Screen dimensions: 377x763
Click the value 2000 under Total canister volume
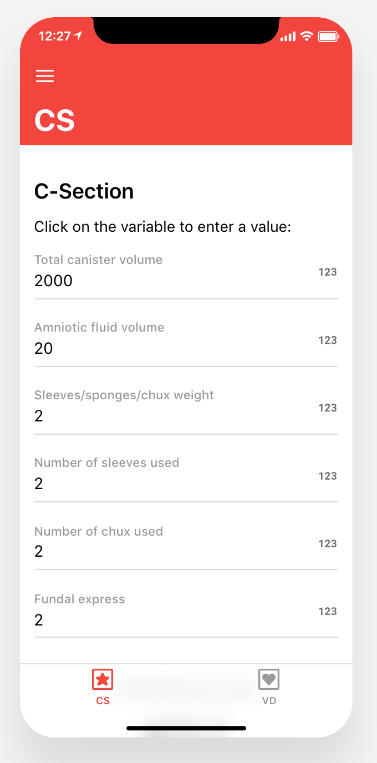(53, 281)
